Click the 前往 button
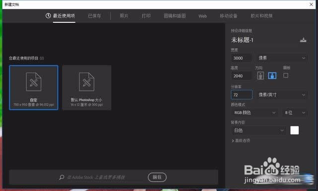The width and height of the screenshot is (318, 191). tap(157, 177)
